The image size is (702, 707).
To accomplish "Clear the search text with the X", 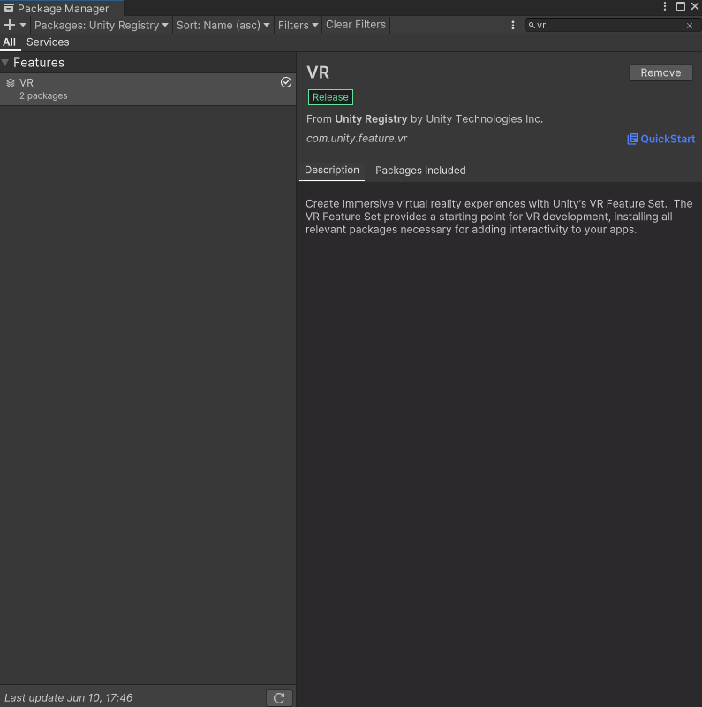I will coord(690,26).
